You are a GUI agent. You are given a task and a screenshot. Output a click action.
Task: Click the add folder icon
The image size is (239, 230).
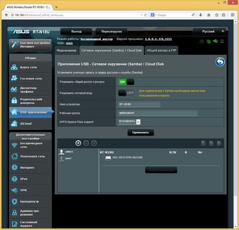click(x=203, y=143)
